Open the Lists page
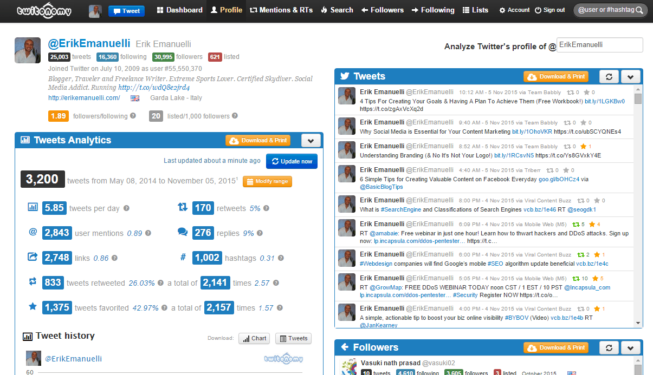 tap(475, 10)
